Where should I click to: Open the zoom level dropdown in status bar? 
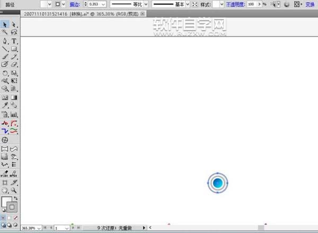coord(39,228)
